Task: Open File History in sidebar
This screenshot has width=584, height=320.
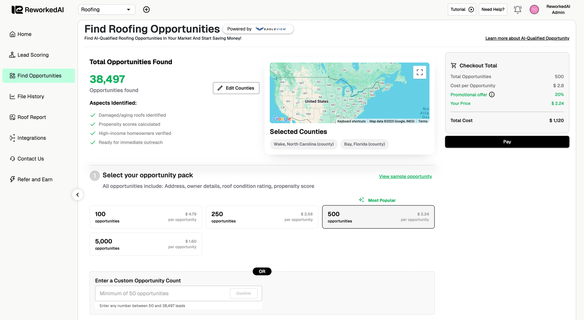Action: pyautogui.click(x=31, y=96)
